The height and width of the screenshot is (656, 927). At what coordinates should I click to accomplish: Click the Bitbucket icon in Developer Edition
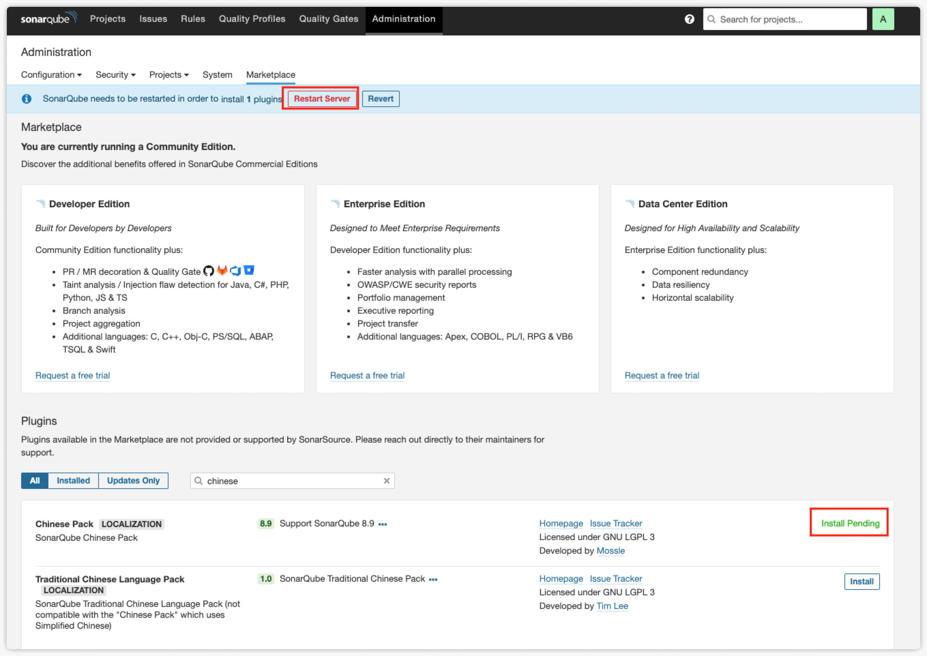pos(249,270)
